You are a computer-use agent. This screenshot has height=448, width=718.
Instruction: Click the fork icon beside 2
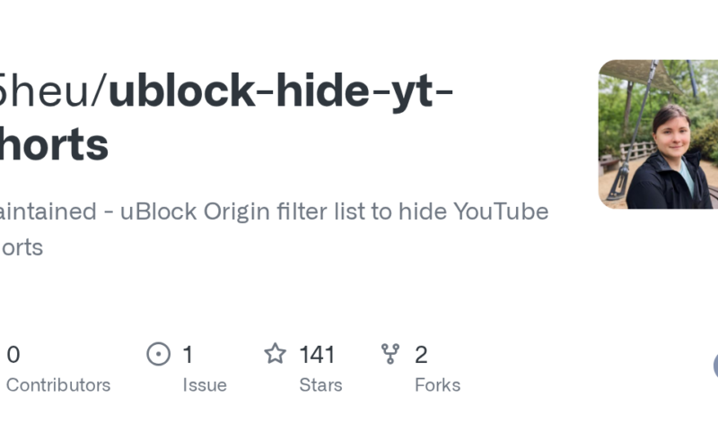[390, 355]
